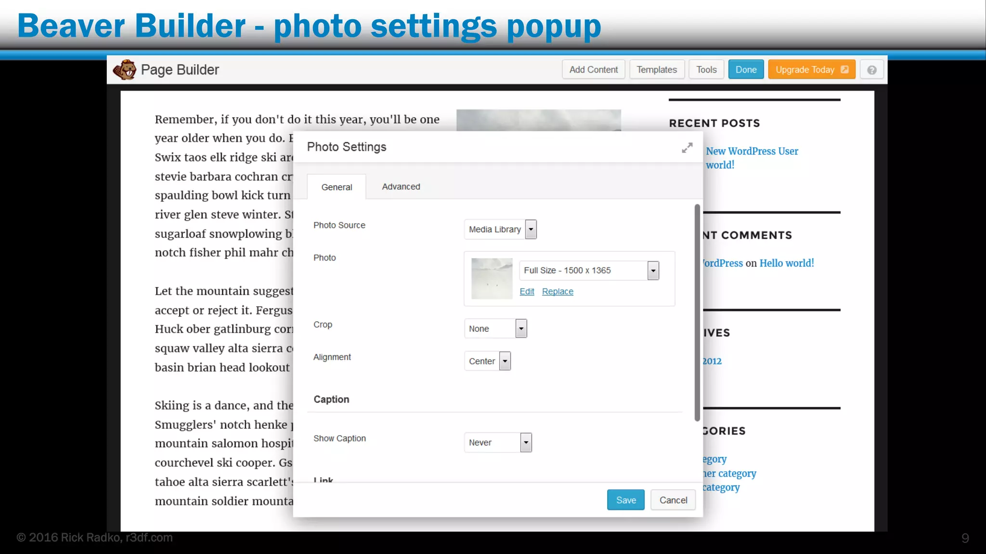This screenshot has width=986, height=554.
Task: Open the Crop dropdown set to None
Action: tap(495, 328)
